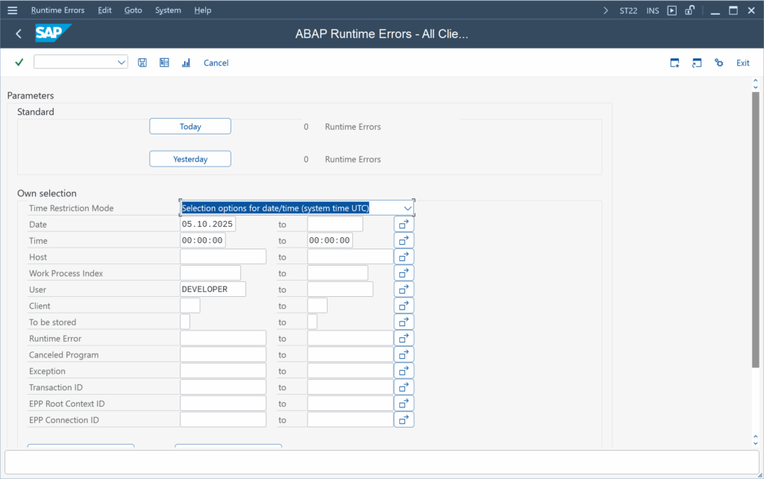Click the Save disk icon in toolbar
This screenshot has width=764, height=479.
(143, 63)
